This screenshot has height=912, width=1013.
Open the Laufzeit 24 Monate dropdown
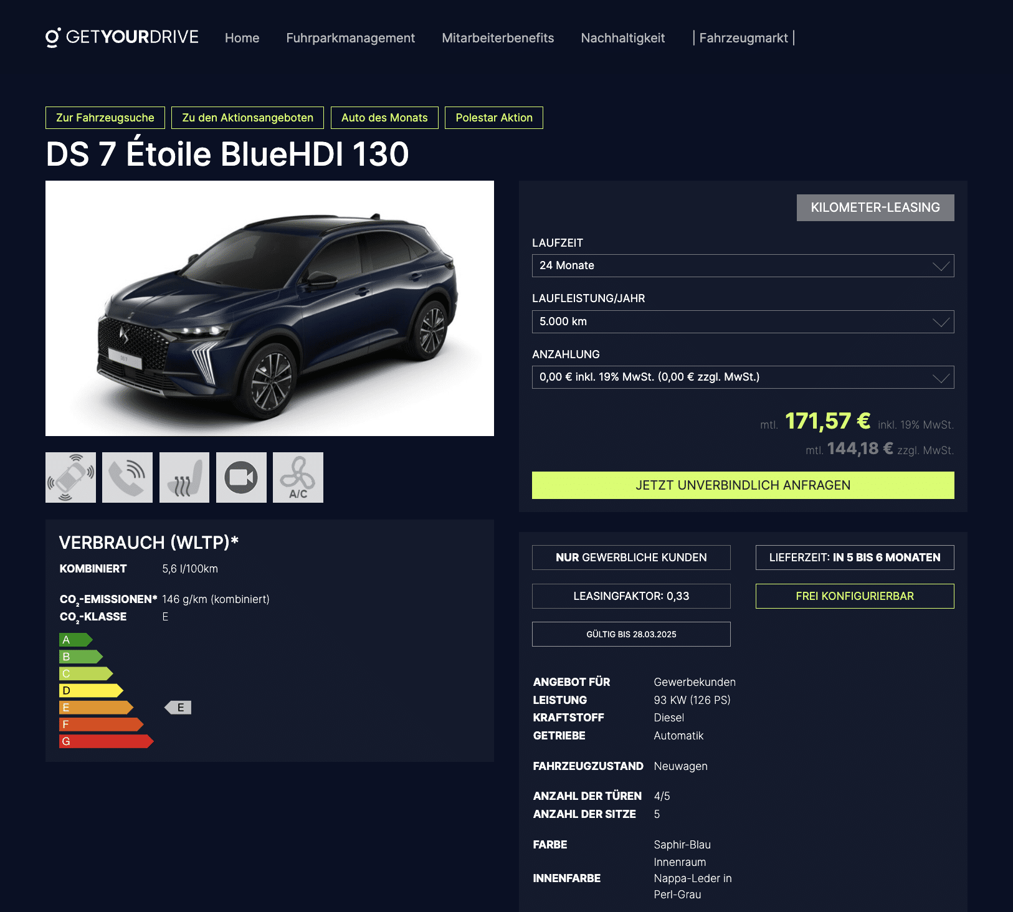(743, 265)
